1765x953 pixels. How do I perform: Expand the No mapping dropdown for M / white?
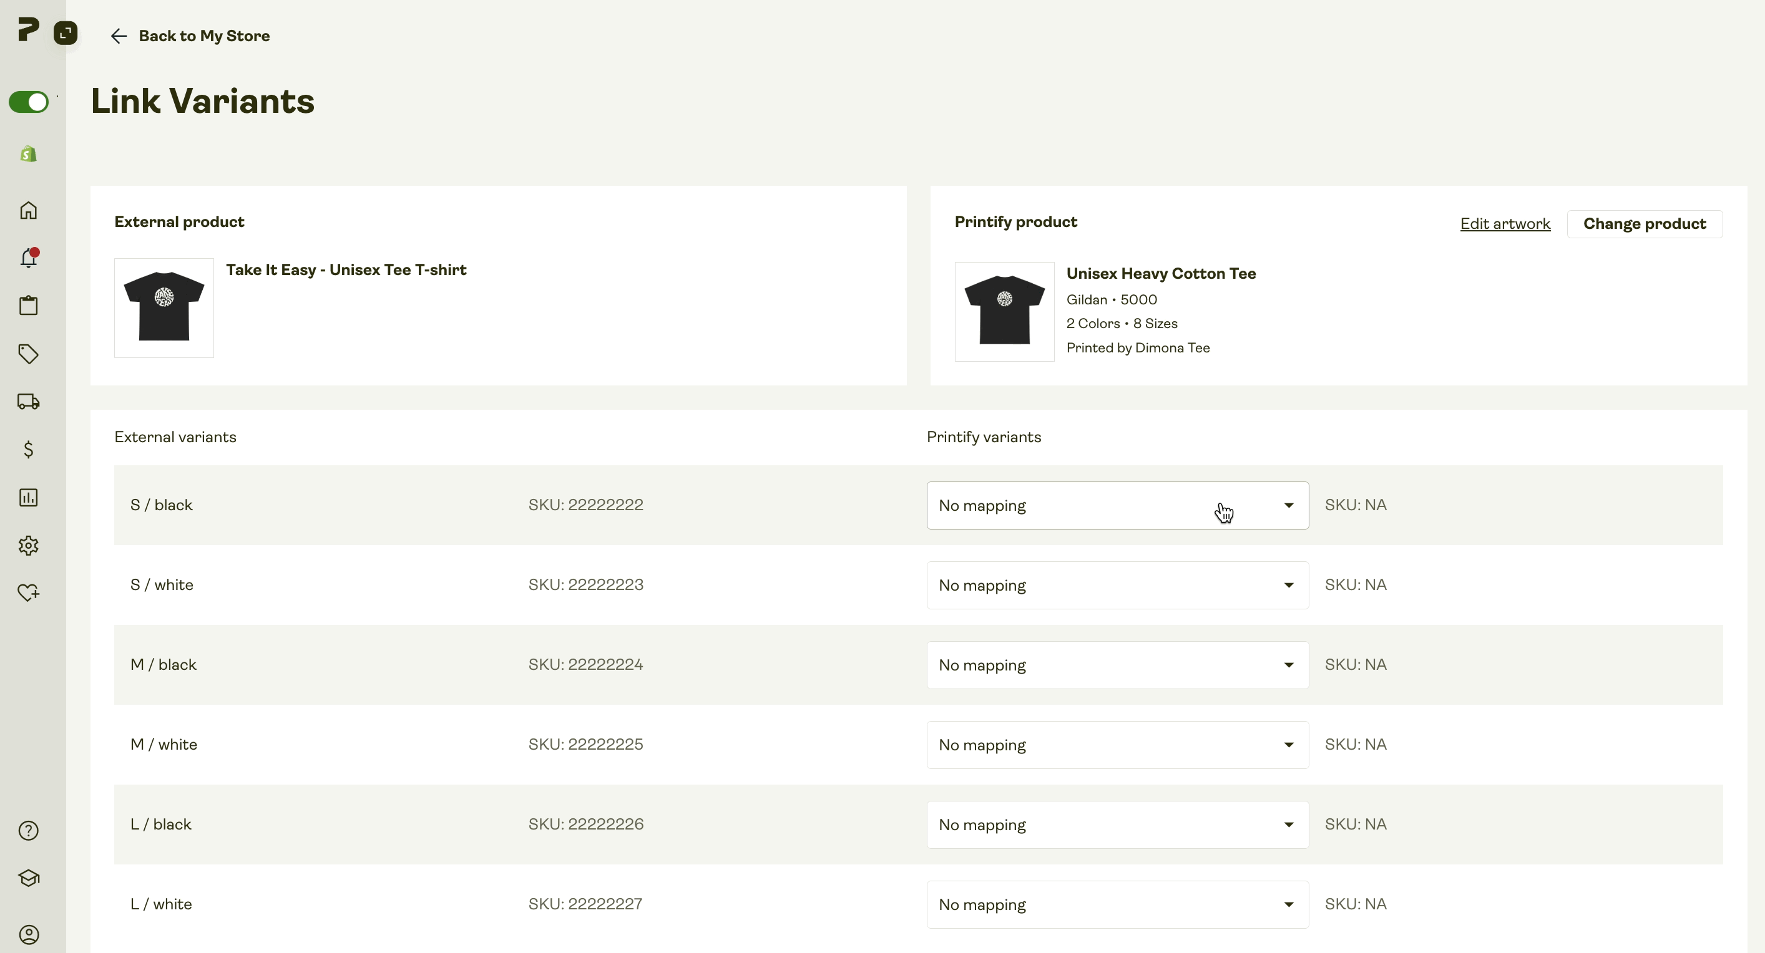[1116, 744]
